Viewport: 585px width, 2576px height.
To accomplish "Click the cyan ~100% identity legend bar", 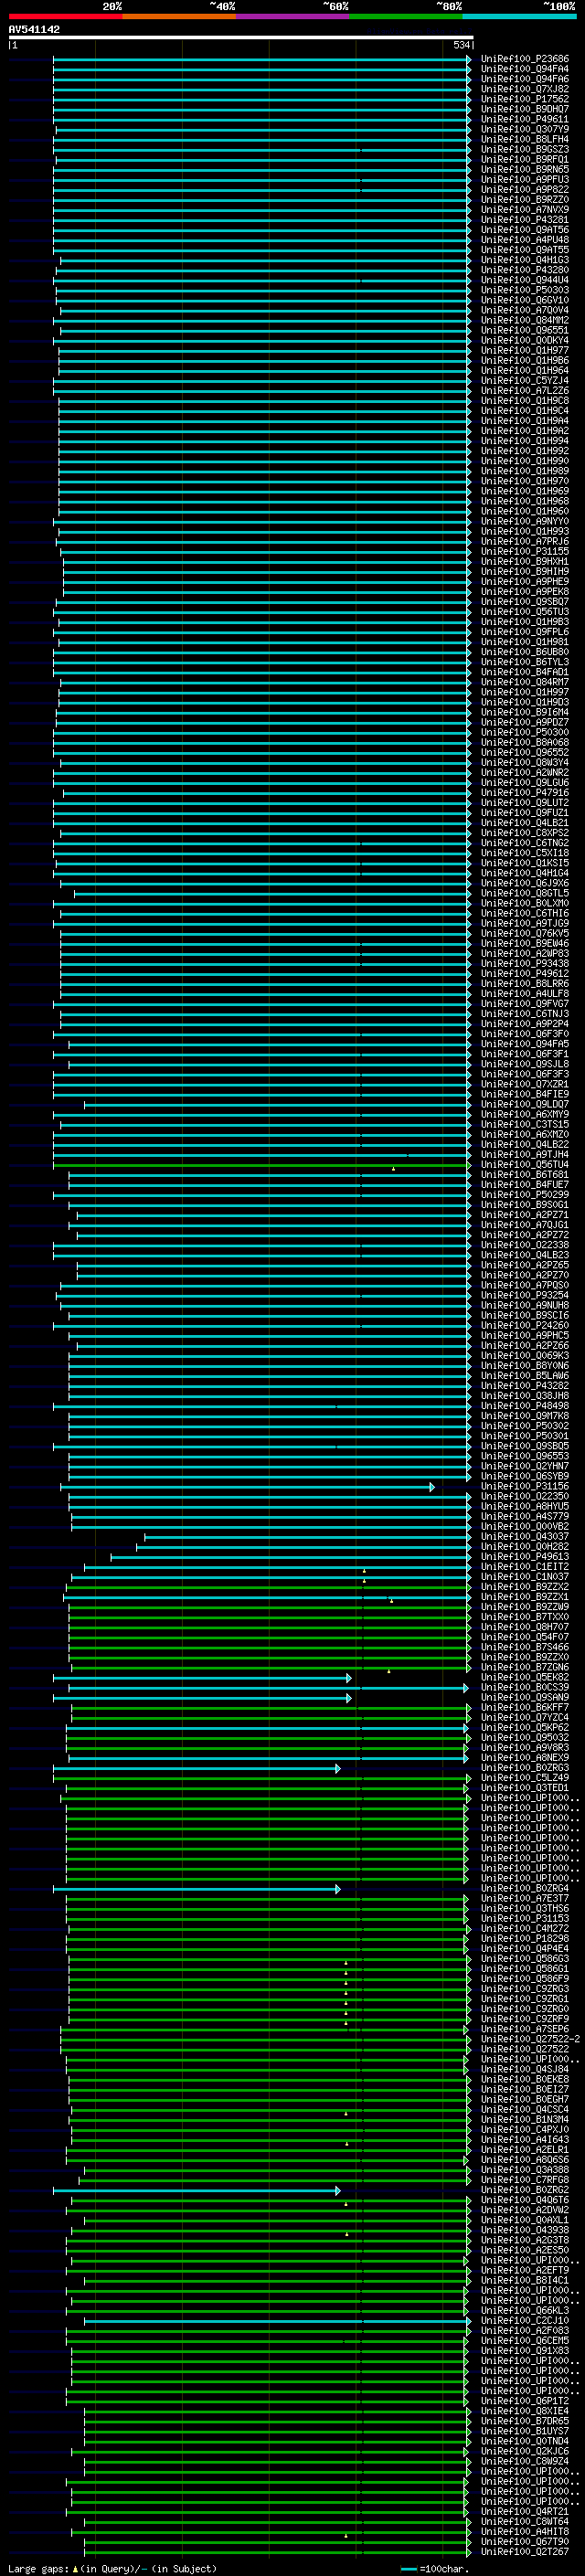I will pyautogui.click(x=519, y=16).
